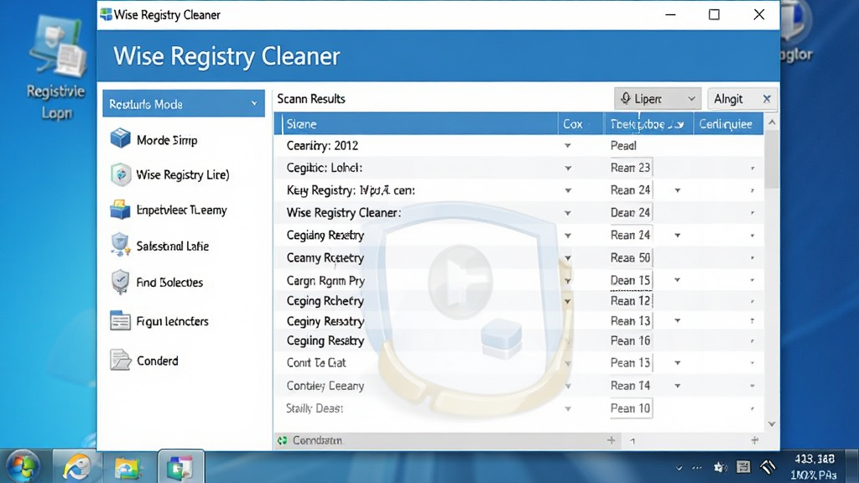859x483 pixels.
Task: Click the Rean 23 value
Action: point(631,168)
